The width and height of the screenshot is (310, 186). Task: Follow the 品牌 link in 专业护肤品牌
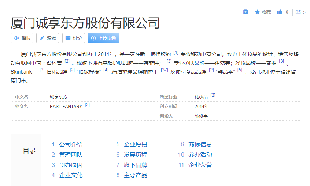(199, 63)
